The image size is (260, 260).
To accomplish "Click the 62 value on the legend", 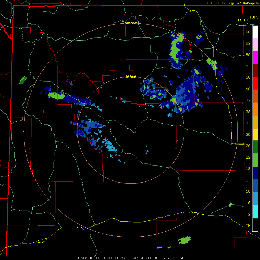I will (248, 43).
